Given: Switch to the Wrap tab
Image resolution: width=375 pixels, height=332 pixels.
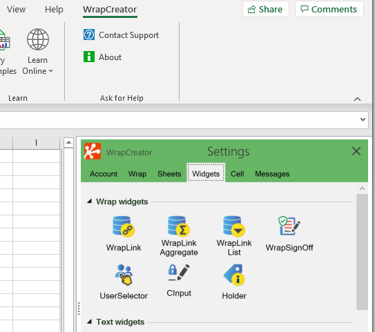Looking at the screenshot, I should (x=137, y=174).
